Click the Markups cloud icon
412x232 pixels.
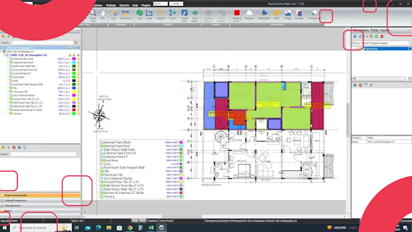pos(250,13)
